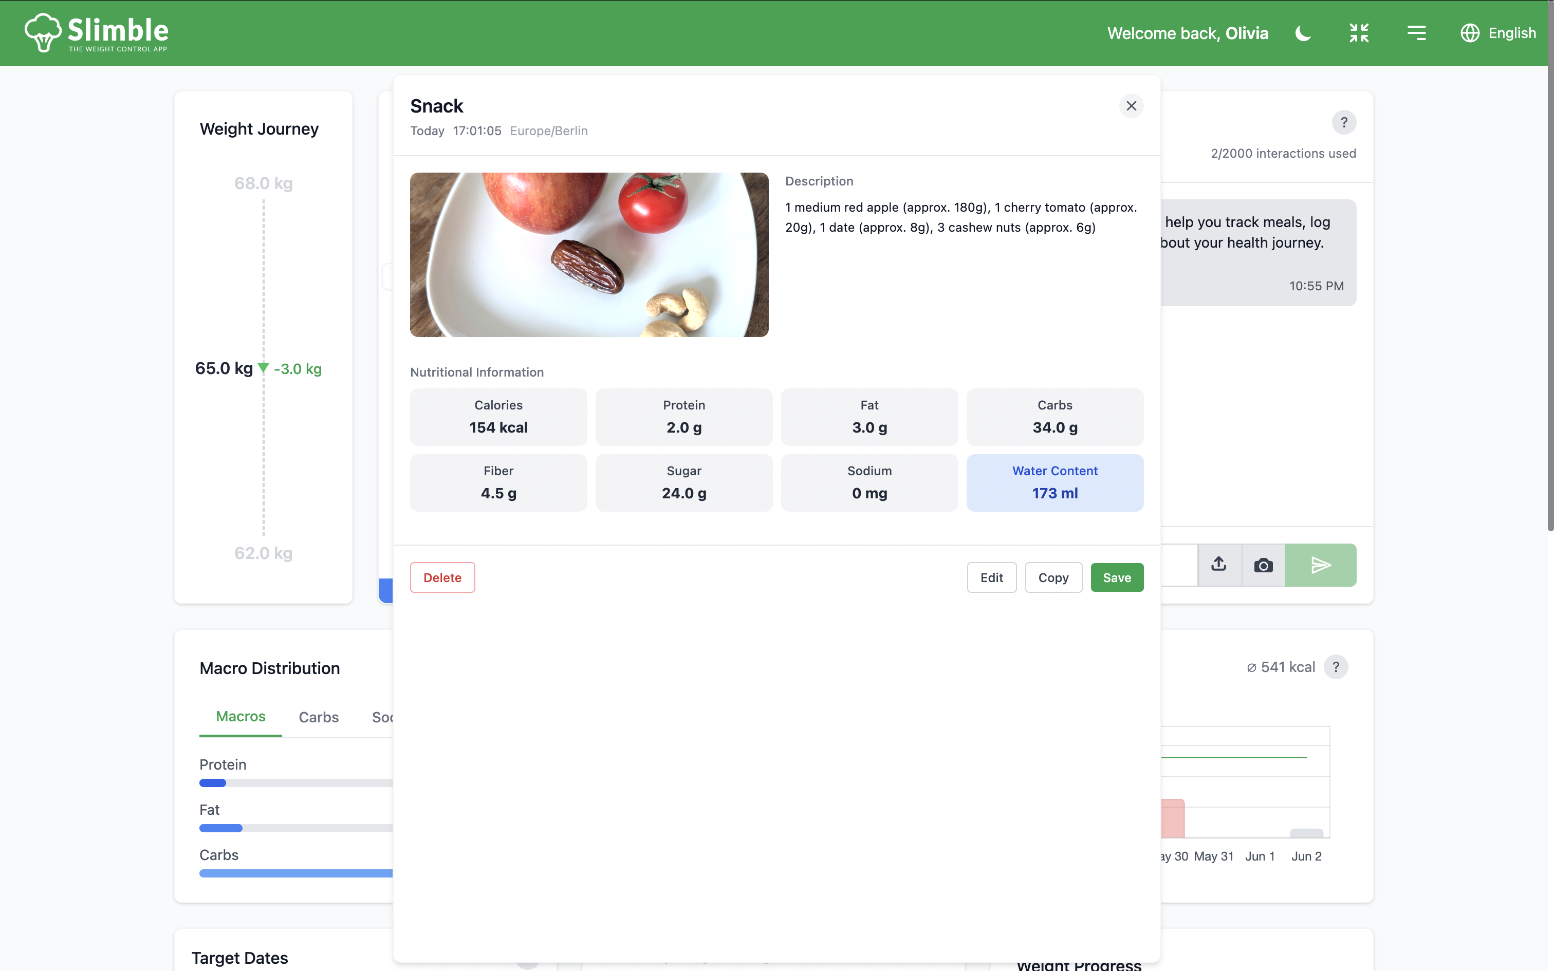Select the Water Content tile
Screen dimensions: 1554x971
click(1054, 482)
